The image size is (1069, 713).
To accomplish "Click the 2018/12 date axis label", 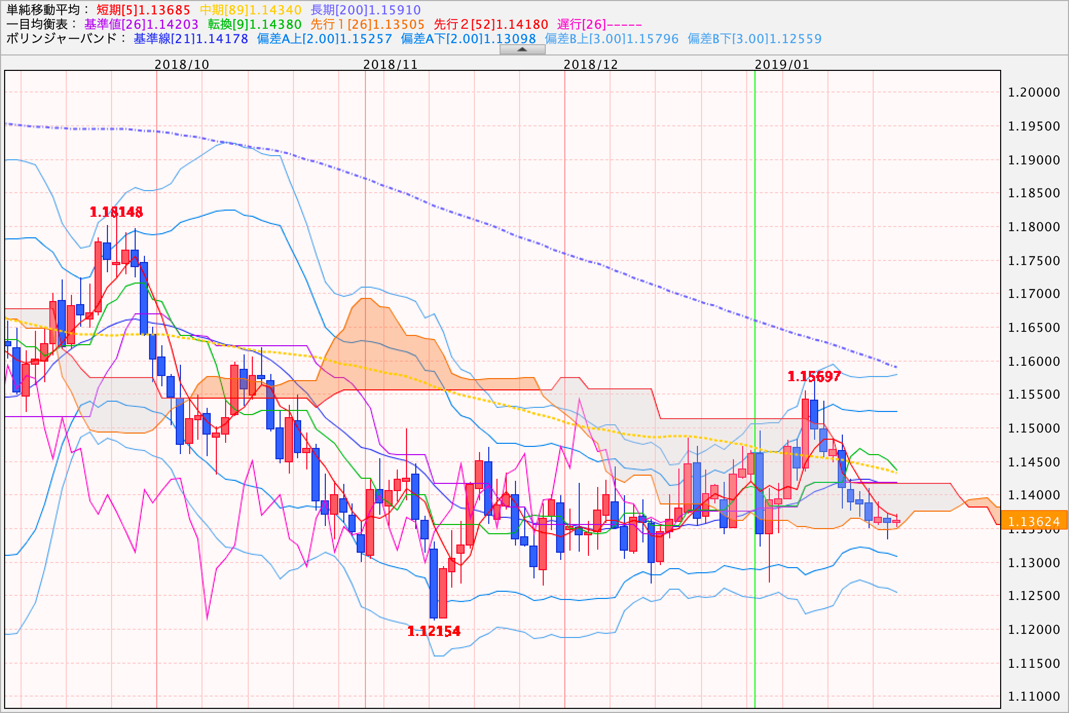I will point(591,65).
